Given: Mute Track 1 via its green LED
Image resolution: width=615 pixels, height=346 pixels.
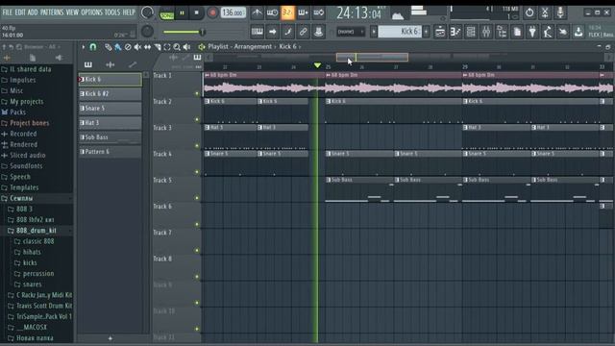Looking at the screenshot, I should (x=197, y=93).
